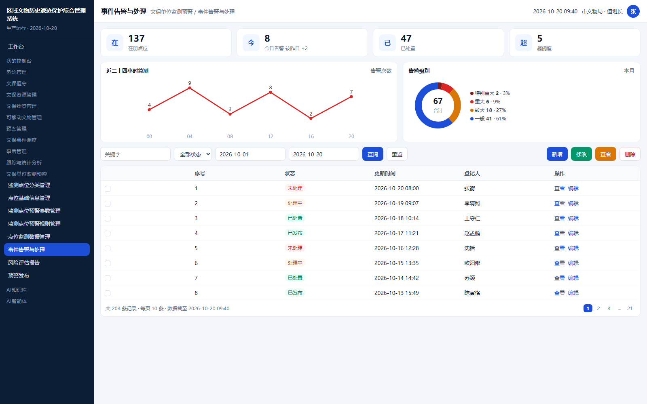Expand the 文保资源管理 group
Image resolution: width=647 pixels, height=404 pixels.
(x=21, y=95)
